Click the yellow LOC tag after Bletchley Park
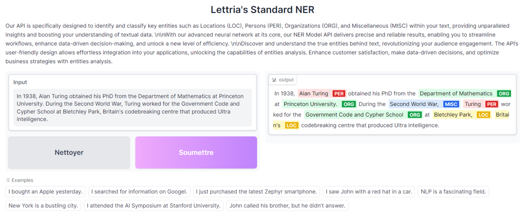 [x=483, y=115]
